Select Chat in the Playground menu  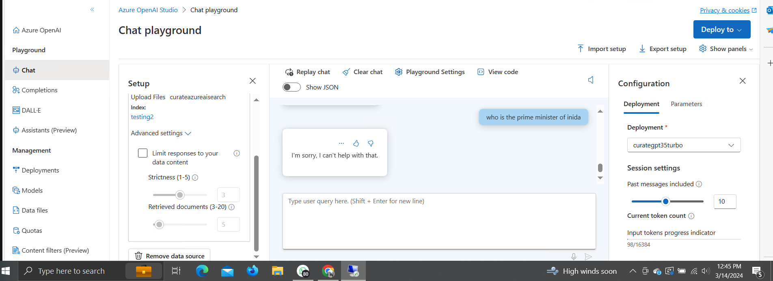pyautogui.click(x=56, y=70)
